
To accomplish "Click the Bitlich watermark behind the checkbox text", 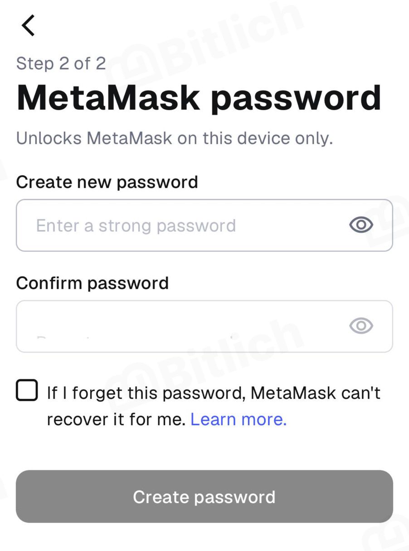I will pos(204,362).
